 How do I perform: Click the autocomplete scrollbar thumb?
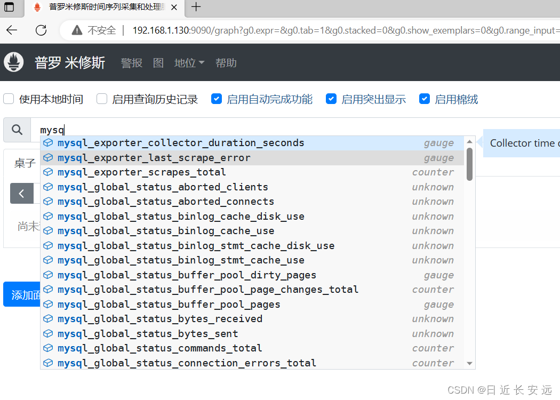[x=470, y=165]
